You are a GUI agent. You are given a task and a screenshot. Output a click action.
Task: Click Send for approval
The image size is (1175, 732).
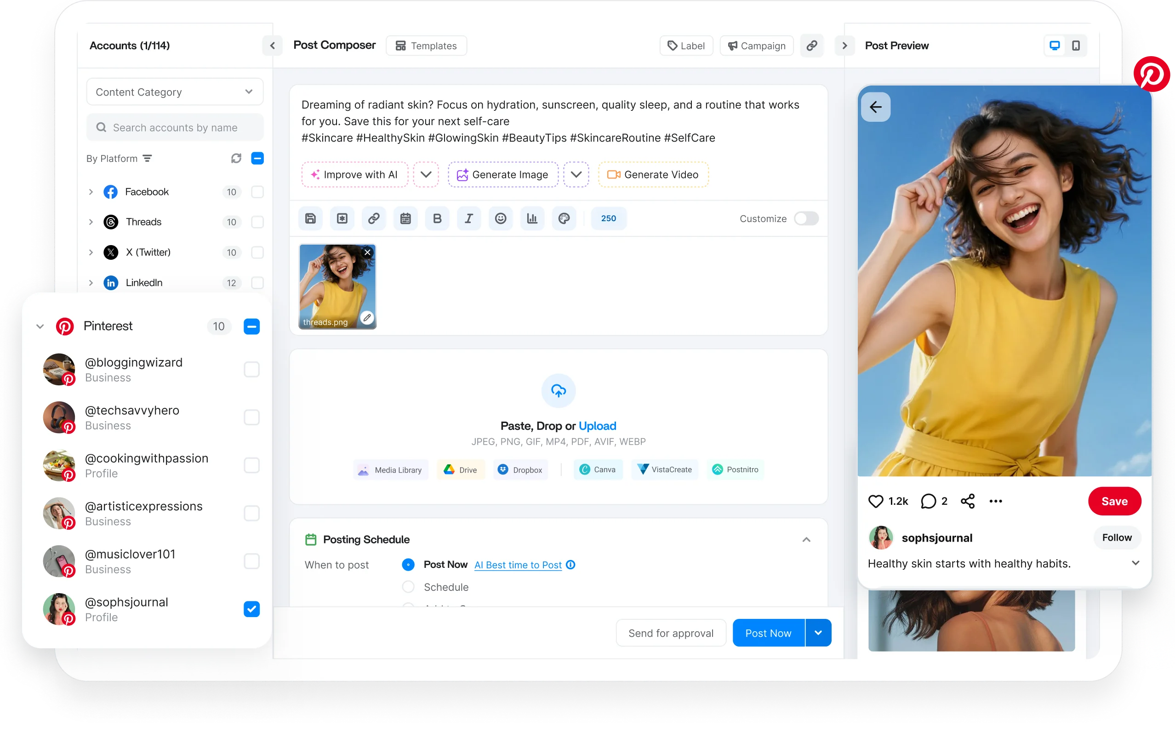click(x=671, y=633)
